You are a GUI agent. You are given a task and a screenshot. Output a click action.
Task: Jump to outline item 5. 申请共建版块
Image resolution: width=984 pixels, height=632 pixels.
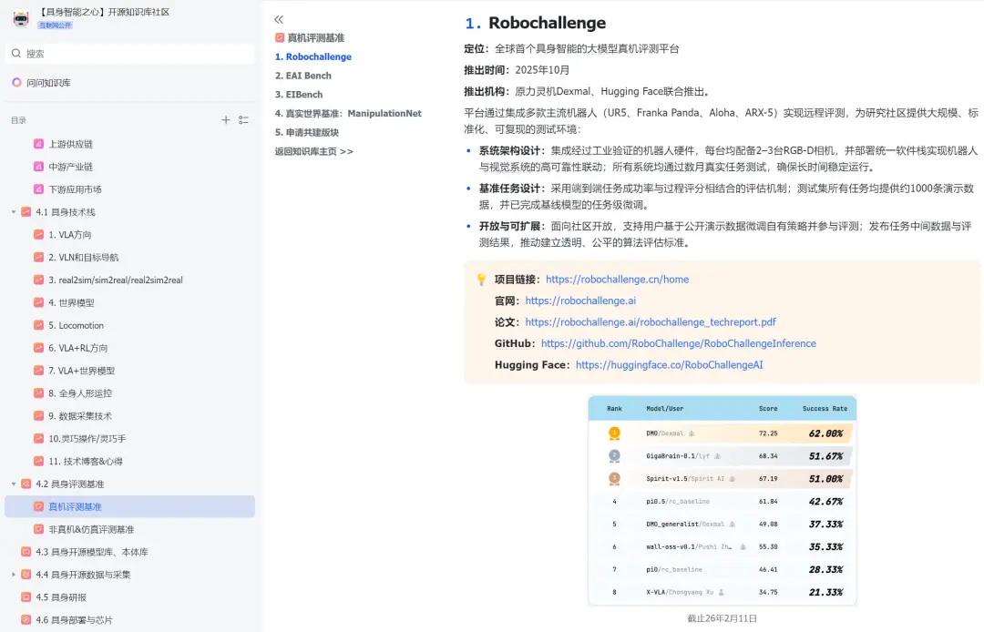coord(307,132)
